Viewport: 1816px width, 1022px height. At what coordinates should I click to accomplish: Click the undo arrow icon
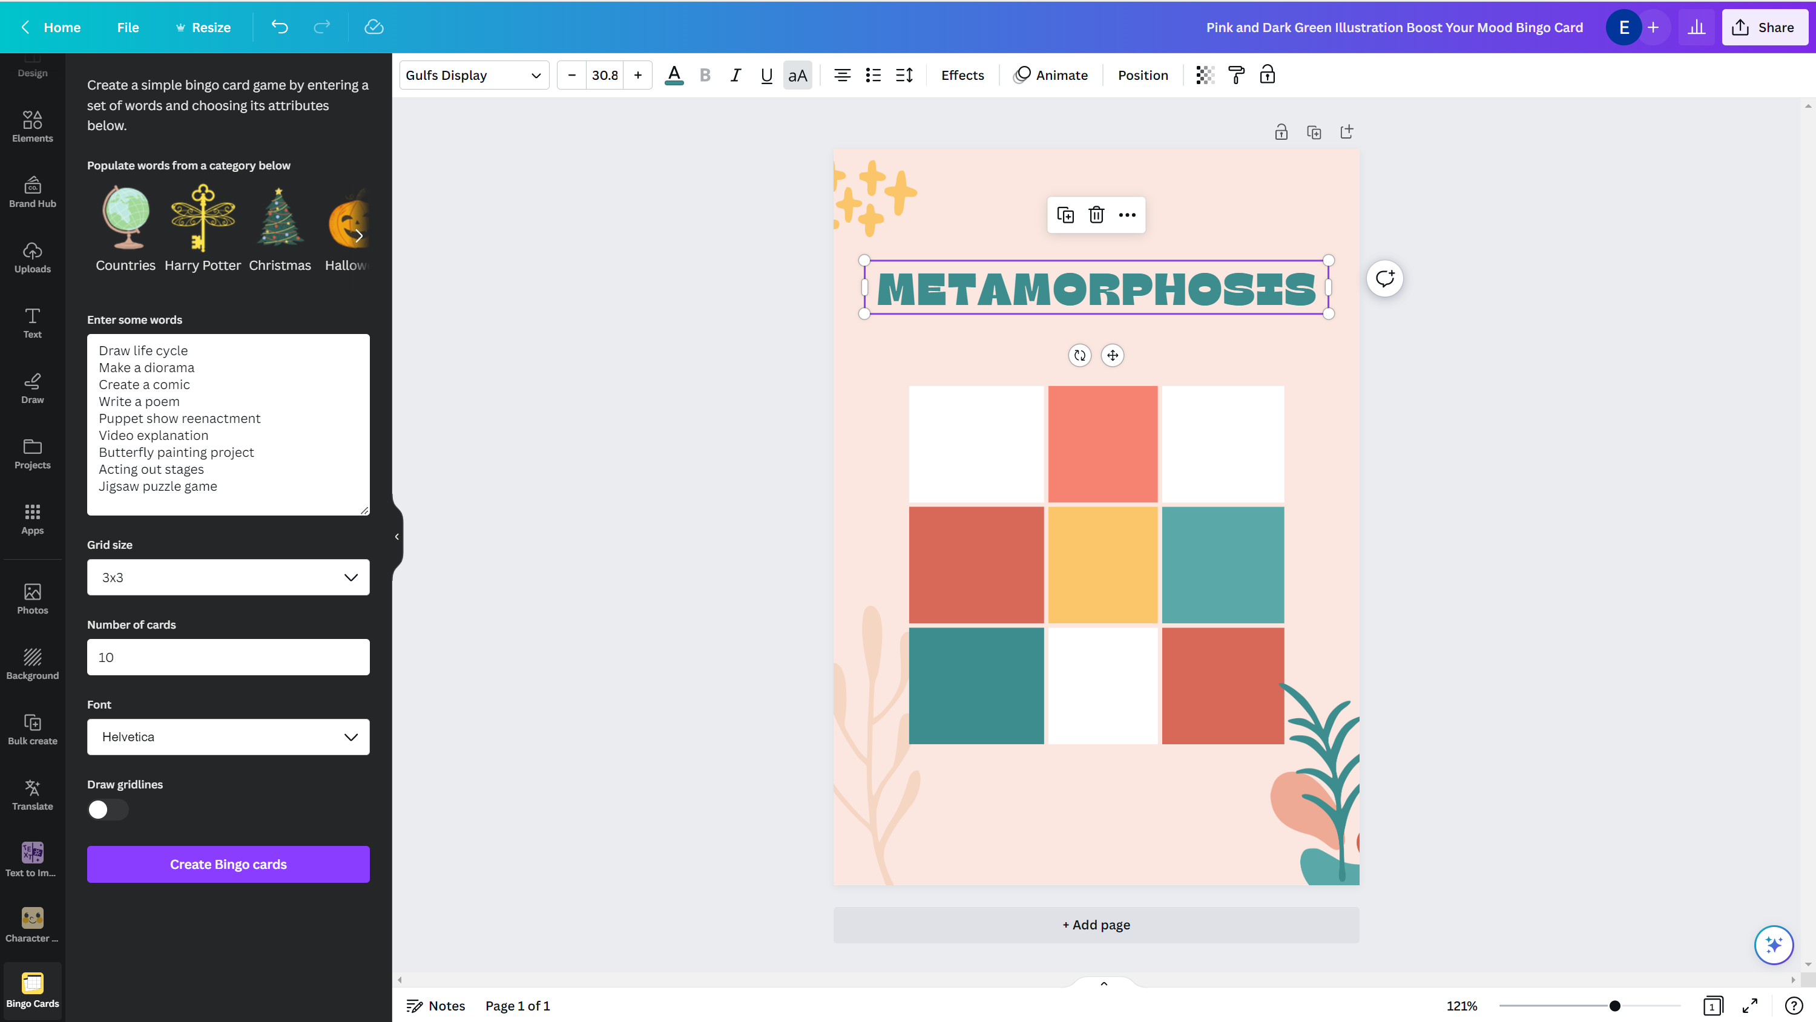click(x=279, y=27)
